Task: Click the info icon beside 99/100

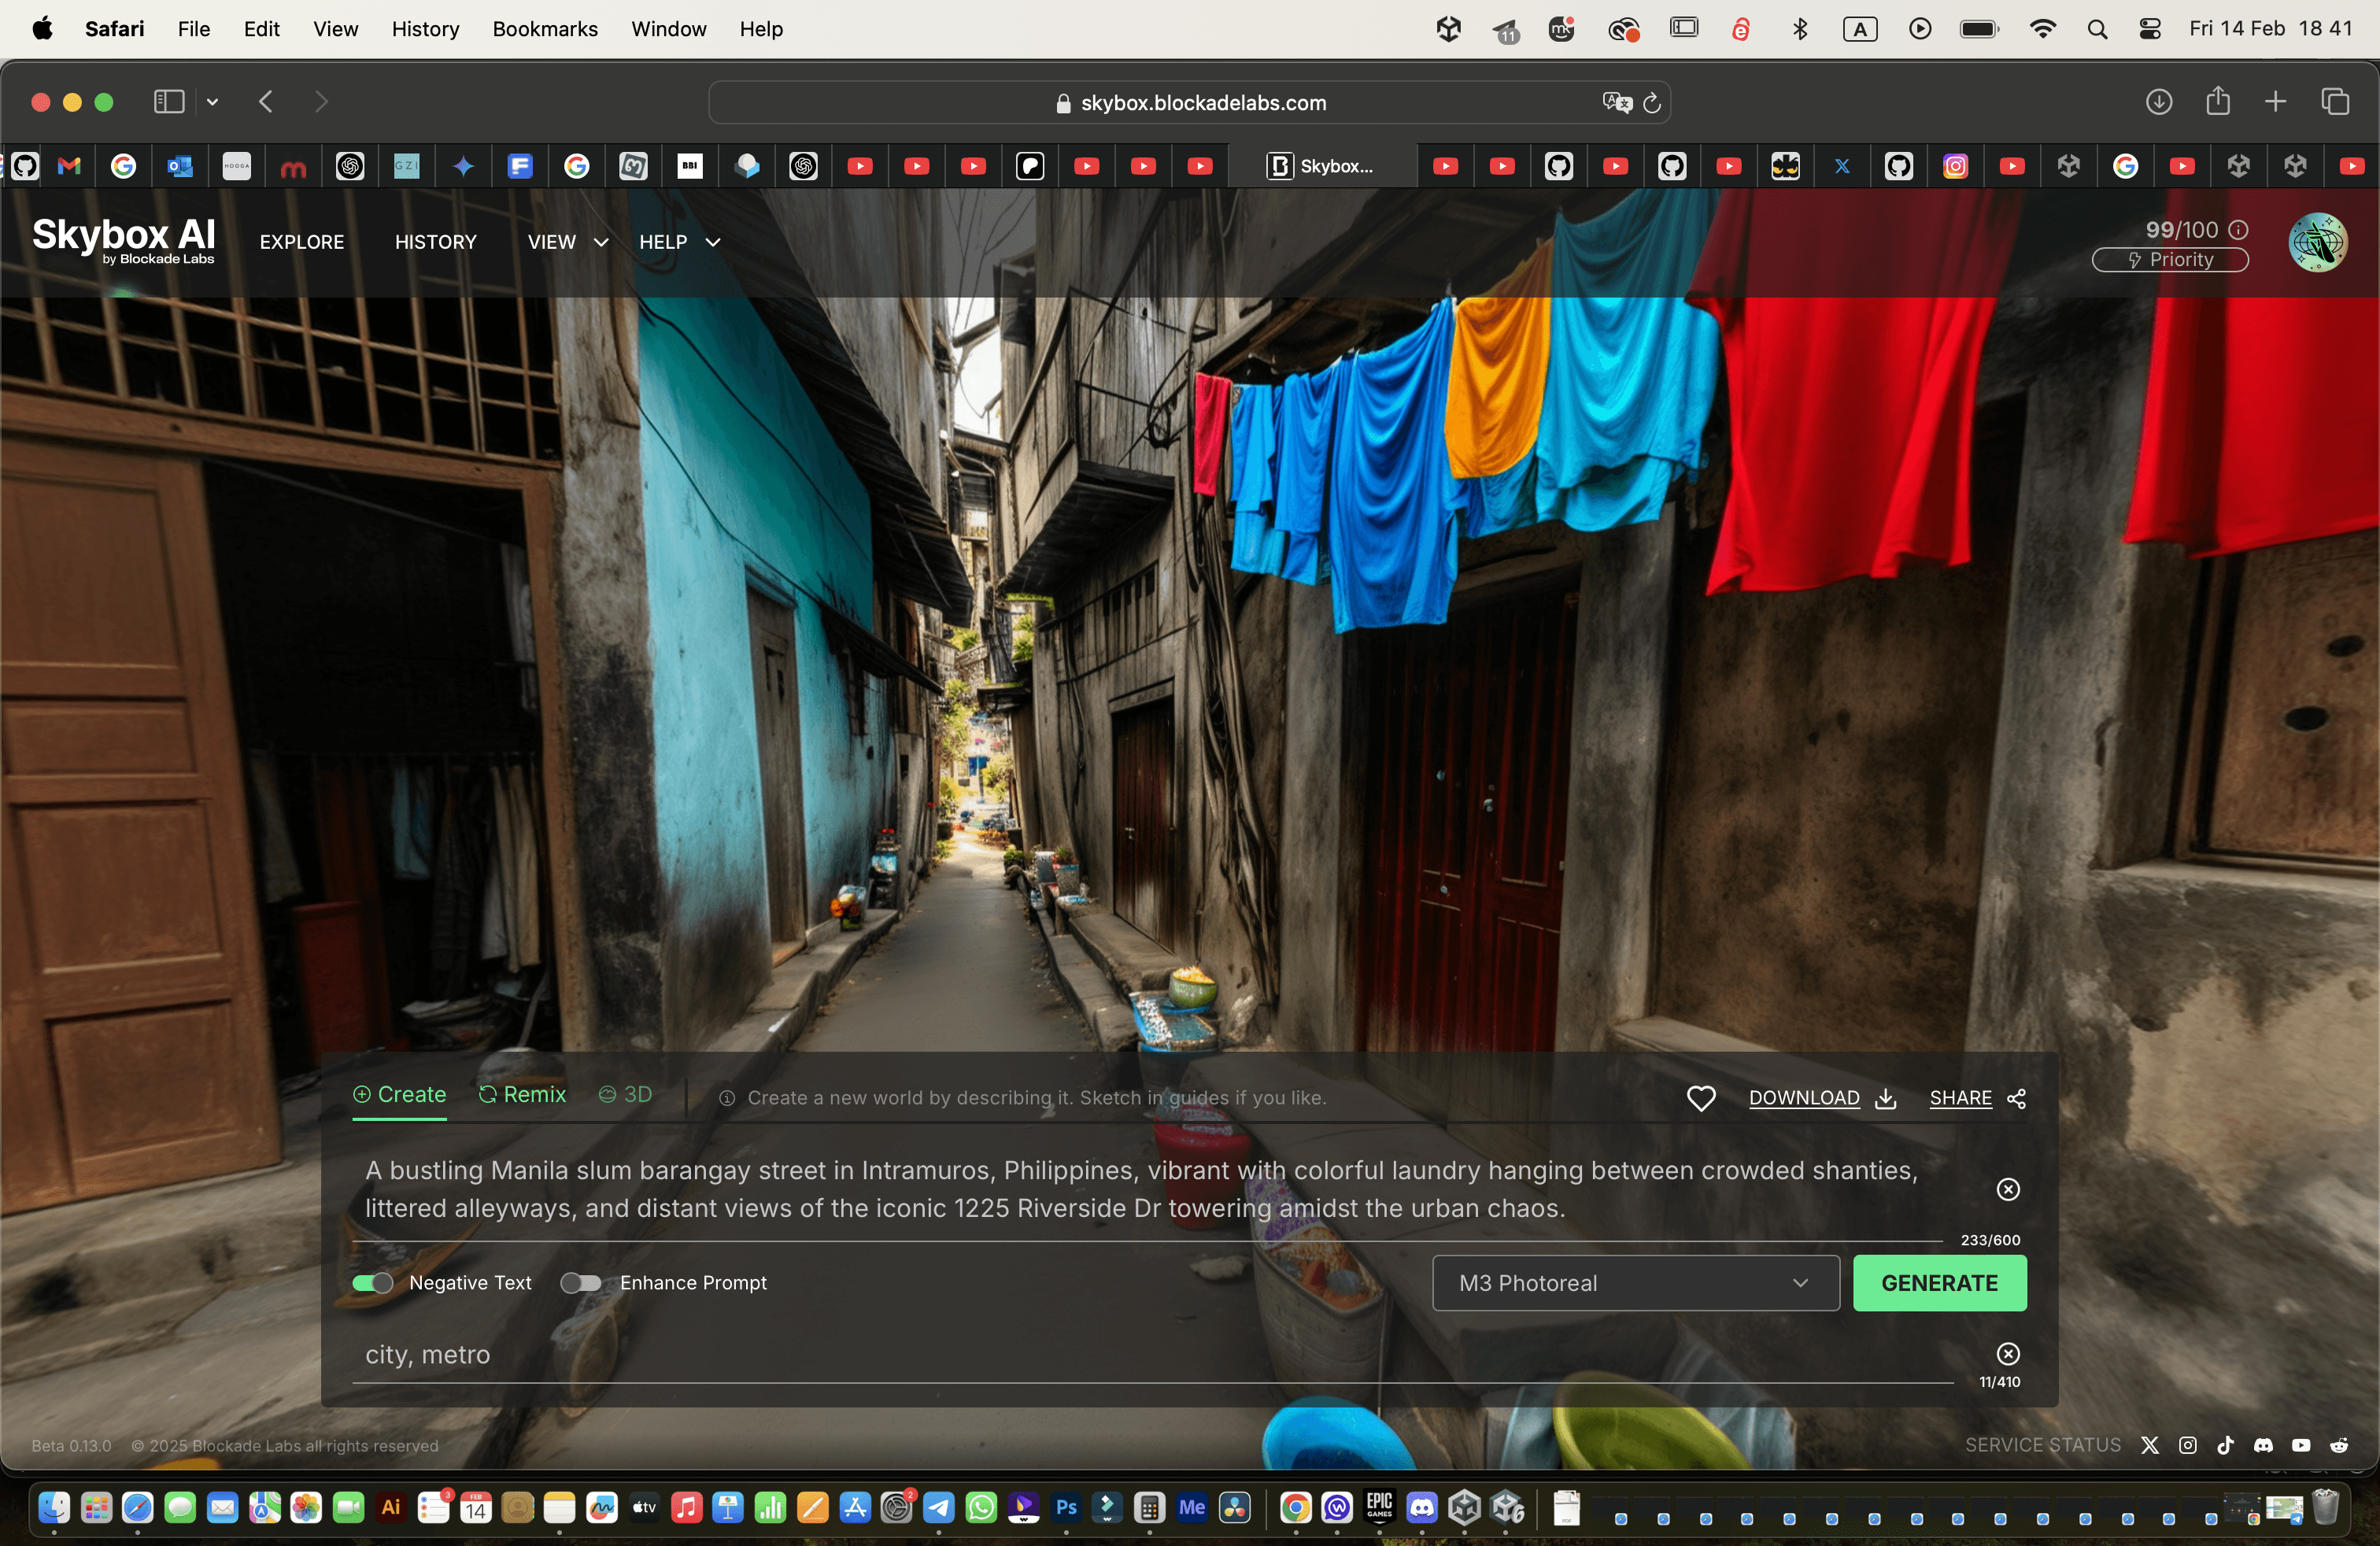Action: (2239, 229)
